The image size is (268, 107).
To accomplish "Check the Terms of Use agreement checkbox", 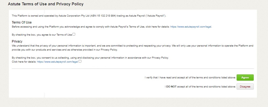I will [x=74, y=34].
